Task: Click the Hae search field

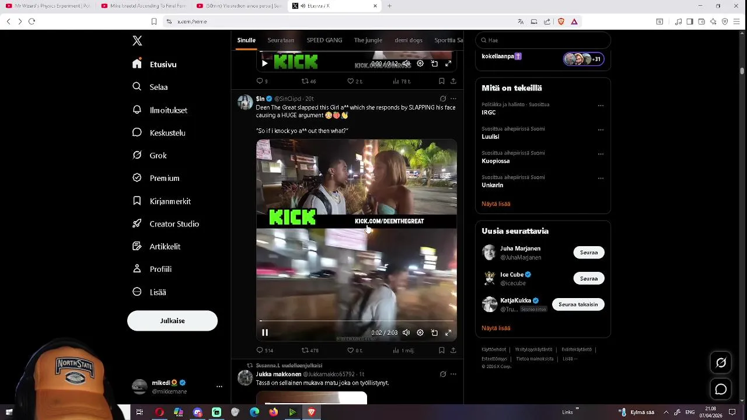Action: point(543,40)
